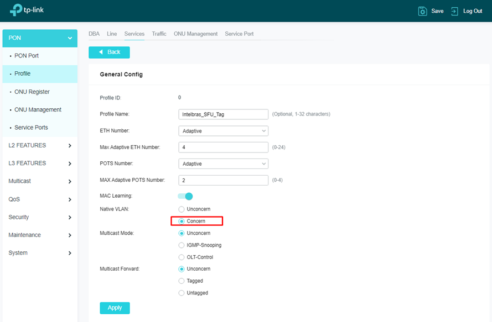
Task: Select Unconcern for Native VLAN
Action: point(182,209)
